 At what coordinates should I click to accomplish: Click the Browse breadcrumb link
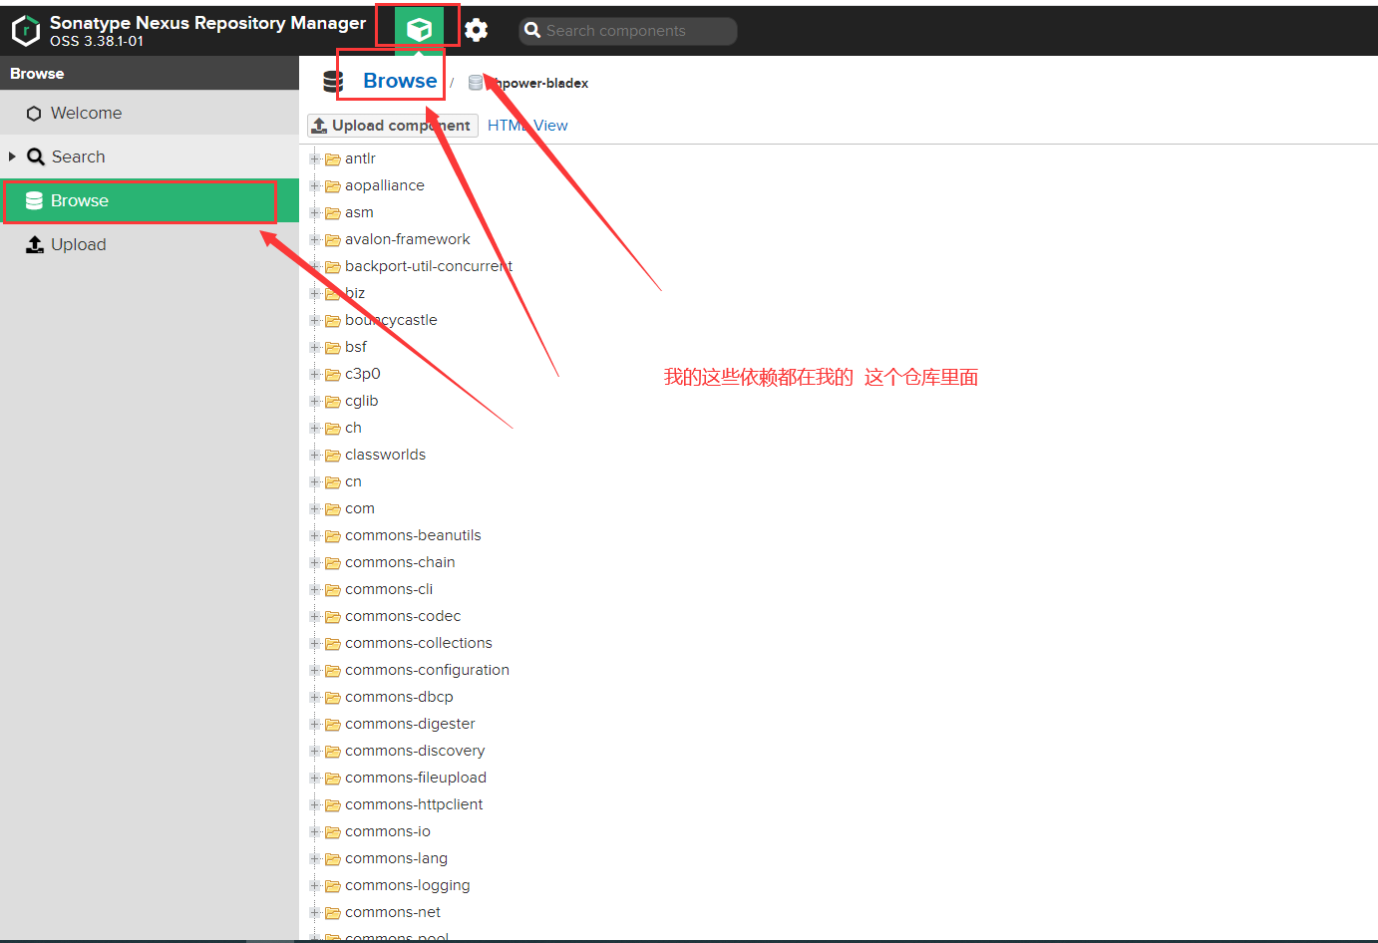point(400,81)
